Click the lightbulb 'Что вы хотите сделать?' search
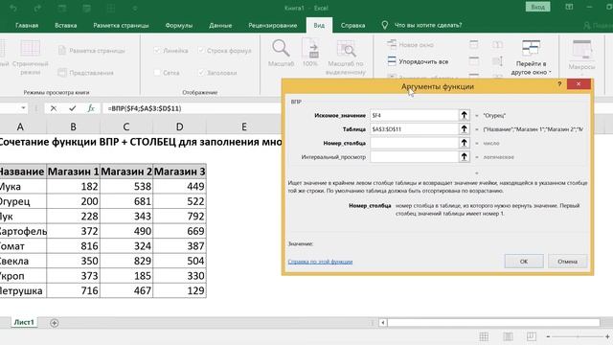Image resolution: width=613 pixels, height=345 pixels. (x=422, y=25)
